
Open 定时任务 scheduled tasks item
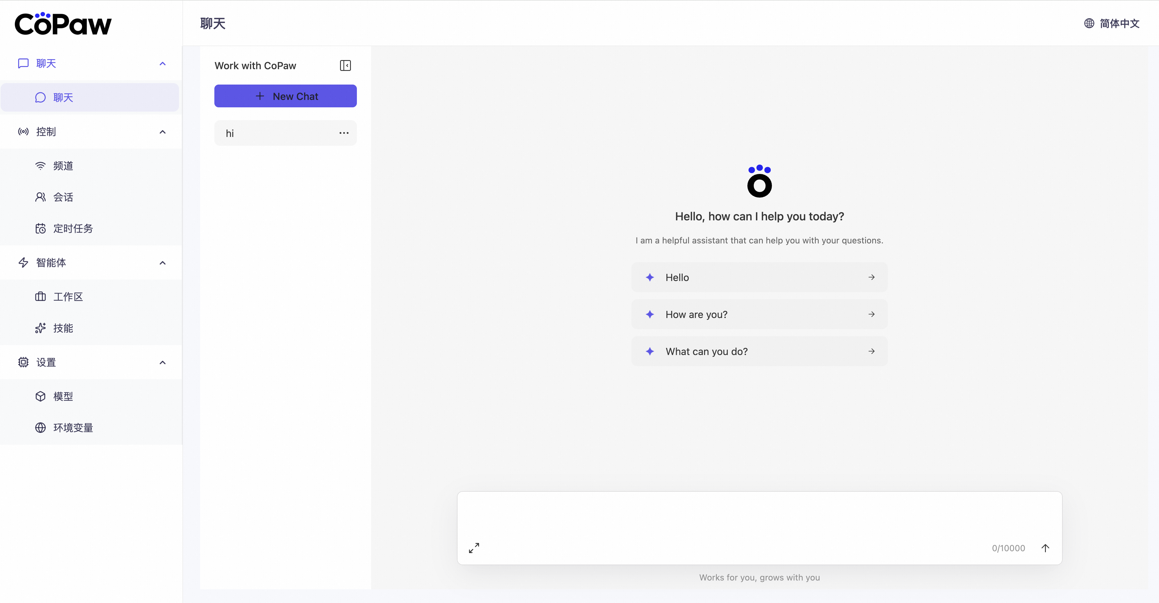(x=72, y=228)
